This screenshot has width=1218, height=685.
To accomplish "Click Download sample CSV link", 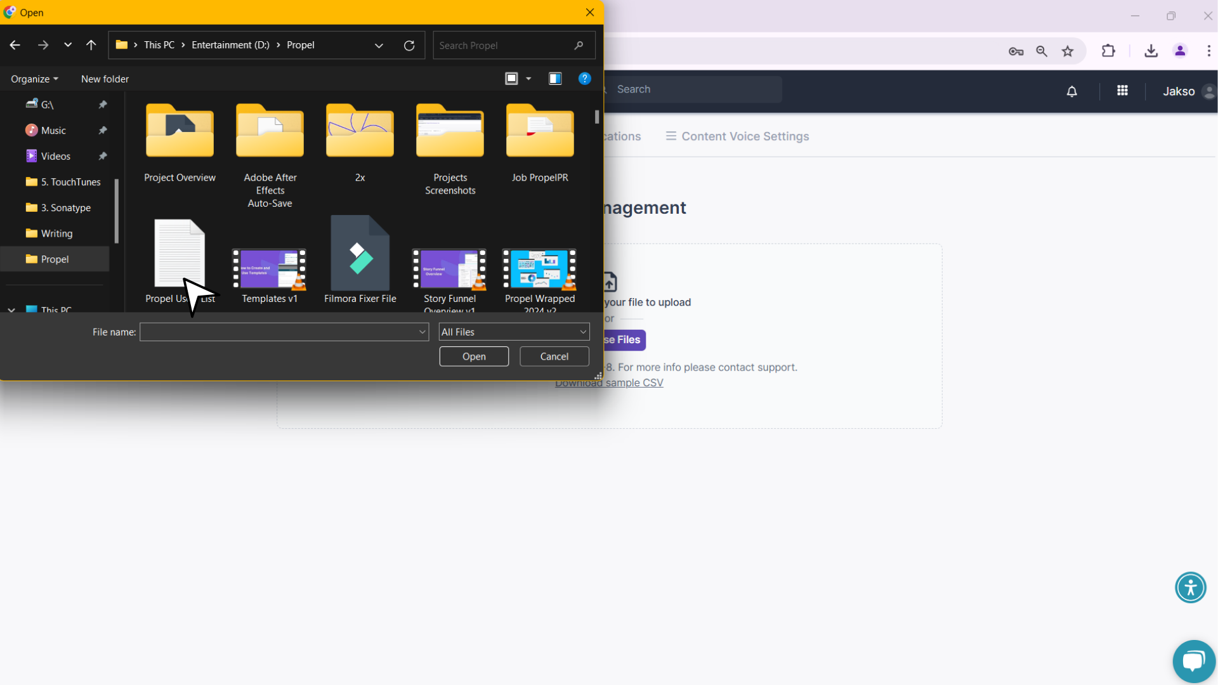I will pos(609,383).
